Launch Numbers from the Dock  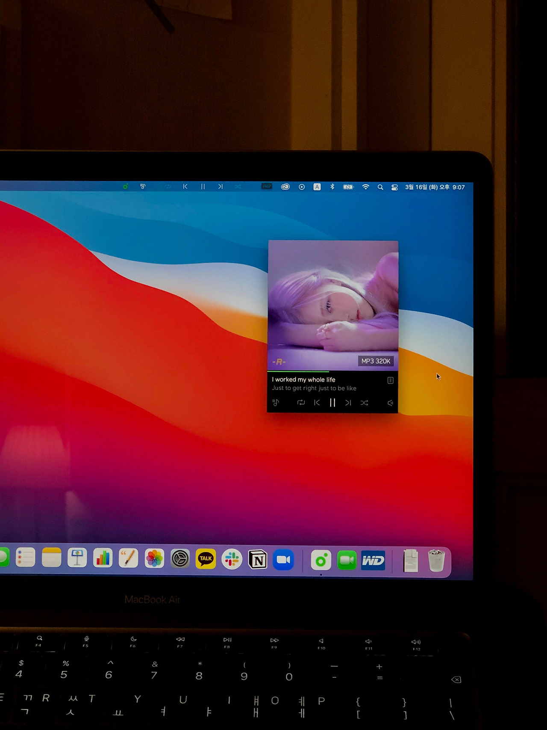(103, 558)
